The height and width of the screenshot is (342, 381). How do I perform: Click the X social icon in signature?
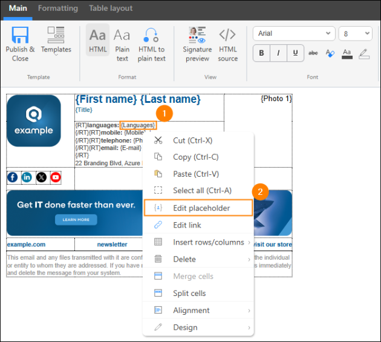click(x=41, y=177)
